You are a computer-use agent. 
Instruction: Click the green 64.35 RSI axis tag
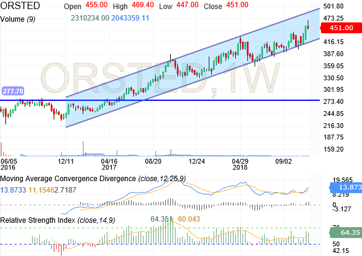tap(346, 232)
